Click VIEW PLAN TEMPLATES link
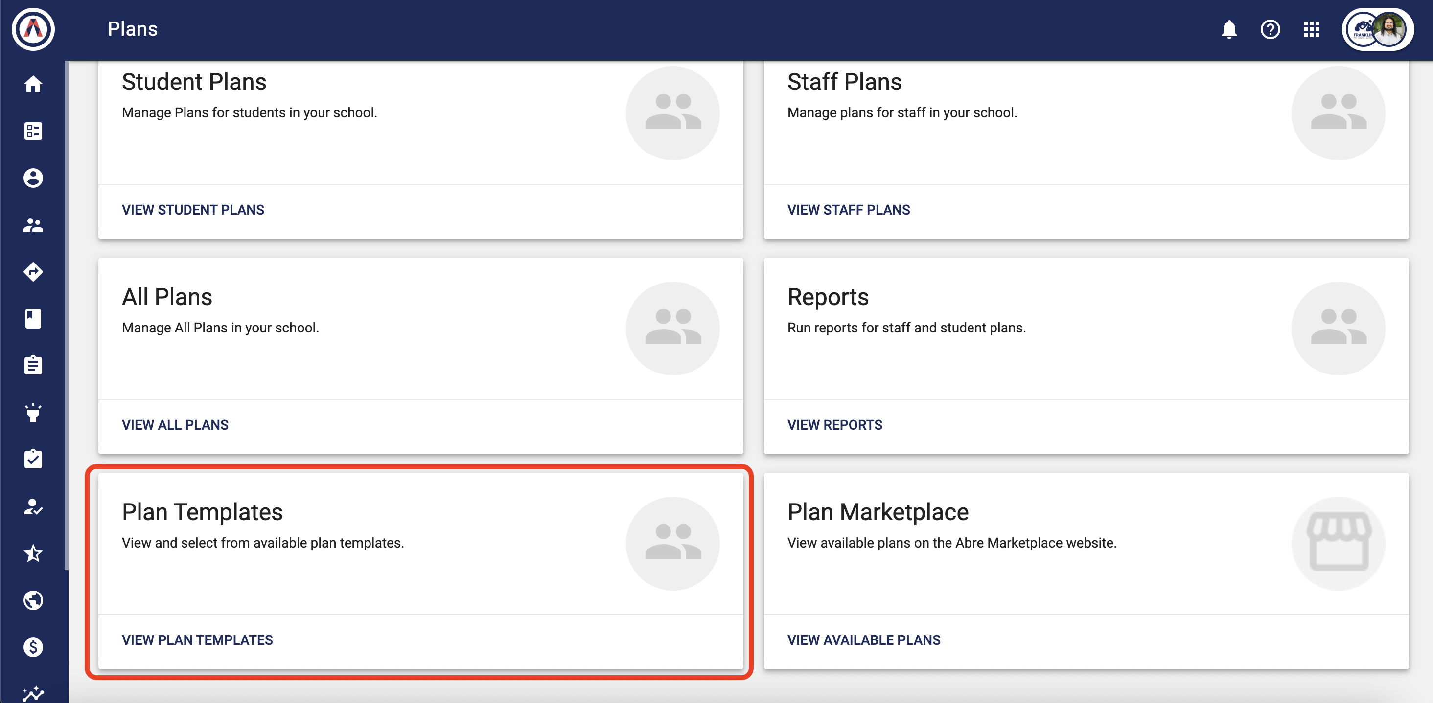Image resolution: width=1433 pixels, height=703 pixels. click(x=197, y=640)
